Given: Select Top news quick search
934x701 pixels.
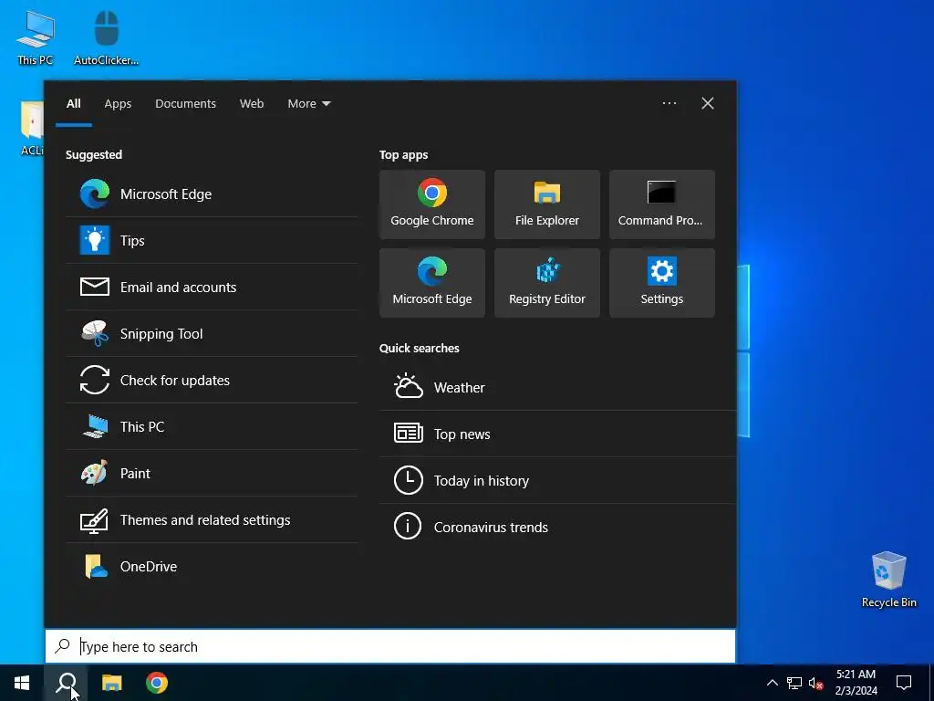Looking at the screenshot, I should (557, 434).
